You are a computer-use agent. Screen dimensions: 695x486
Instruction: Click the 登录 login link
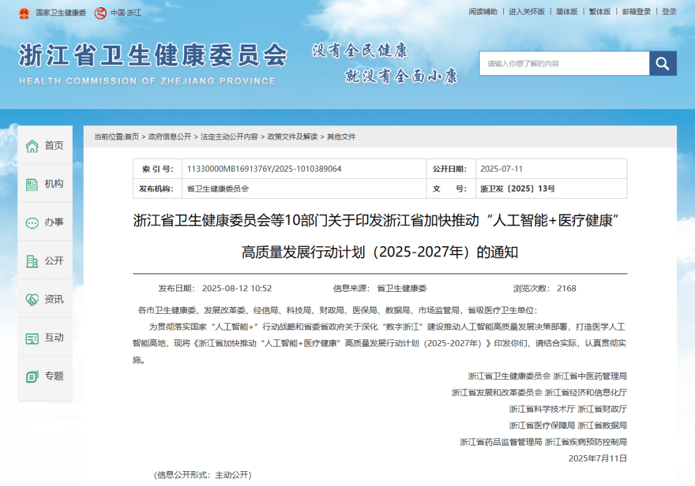pos(669,12)
